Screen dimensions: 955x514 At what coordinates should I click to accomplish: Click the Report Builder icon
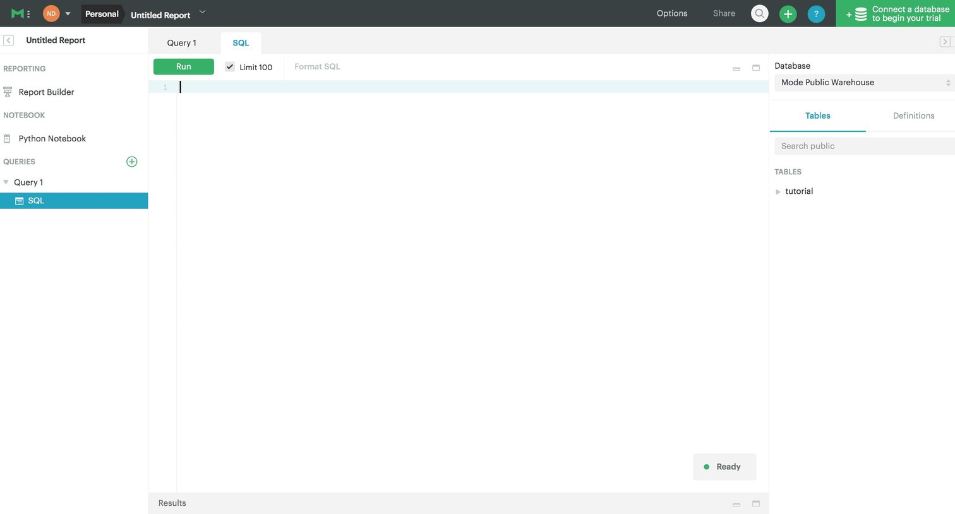pos(8,92)
